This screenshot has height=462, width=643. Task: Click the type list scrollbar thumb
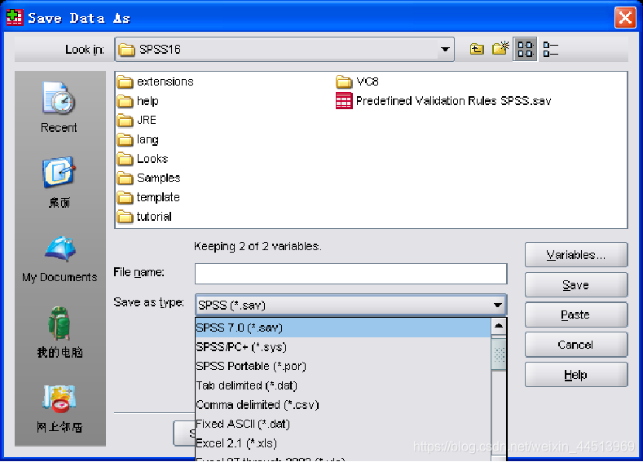pyautogui.click(x=499, y=353)
